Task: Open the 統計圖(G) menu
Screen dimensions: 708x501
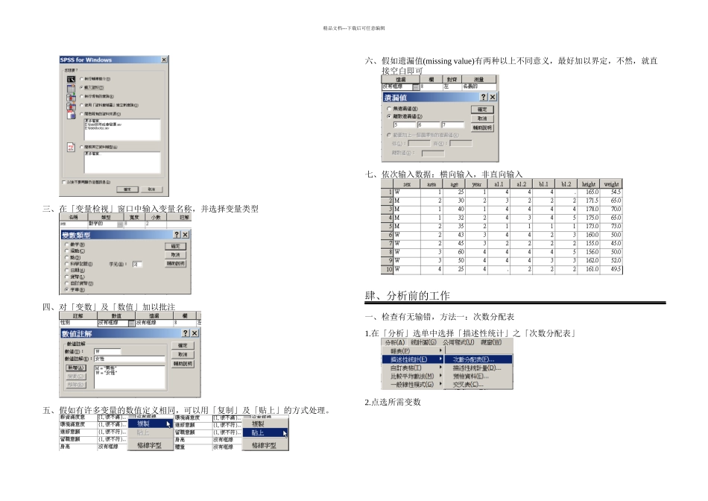Action: [423, 342]
